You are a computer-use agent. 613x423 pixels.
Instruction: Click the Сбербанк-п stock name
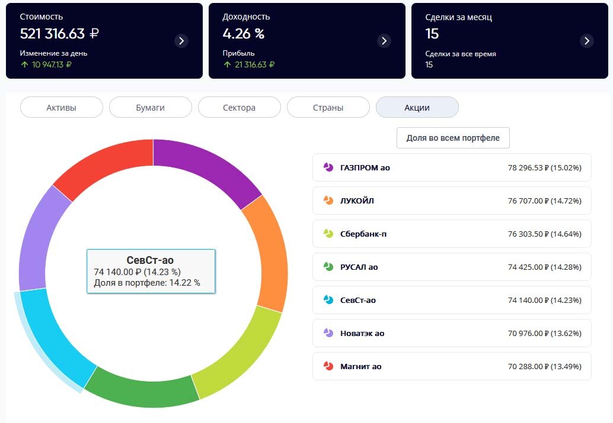click(363, 234)
